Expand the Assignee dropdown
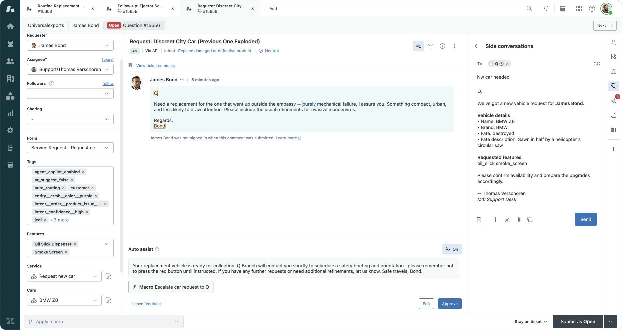 (107, 69)
